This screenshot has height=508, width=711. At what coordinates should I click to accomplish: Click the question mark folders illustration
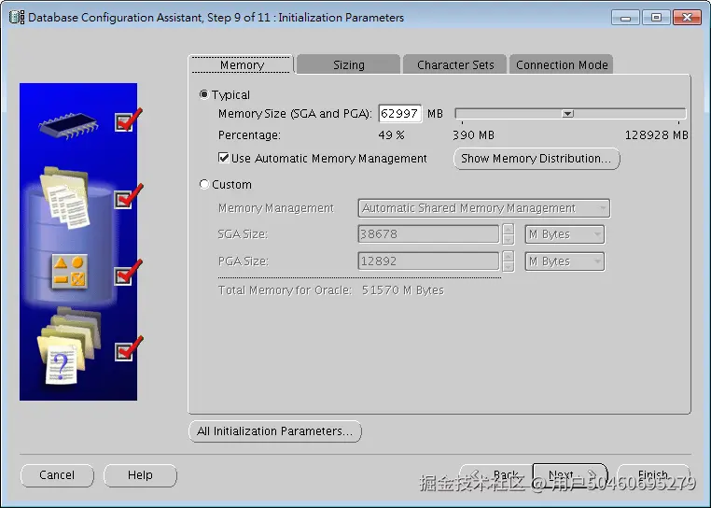point(69,346)
